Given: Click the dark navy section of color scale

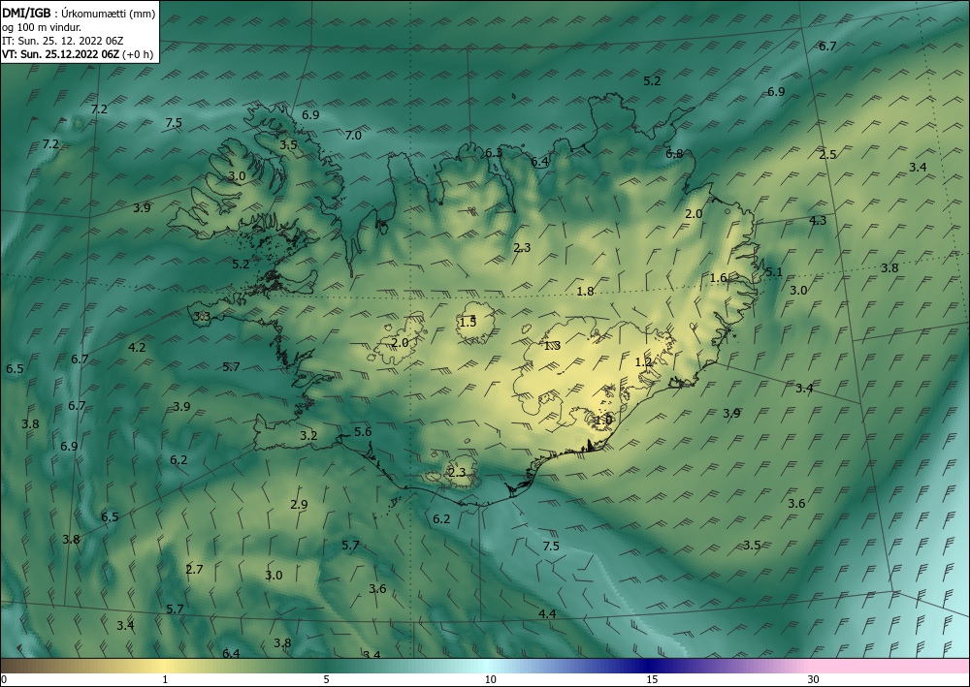Looking at the screenshot, I should [650, 666].
